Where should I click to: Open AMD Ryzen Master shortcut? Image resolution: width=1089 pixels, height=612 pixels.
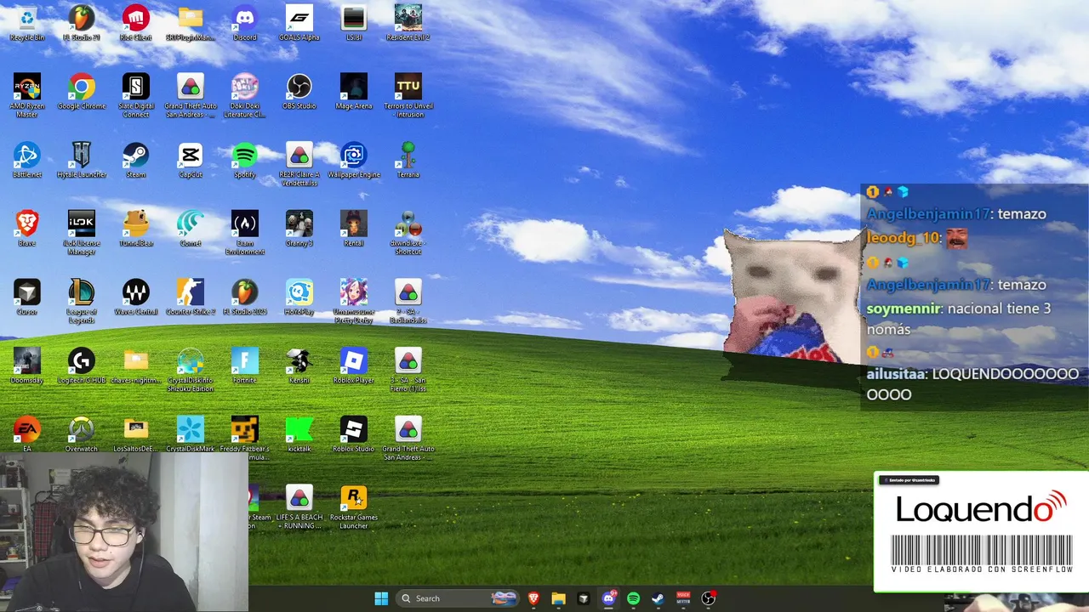(x=27, y=95)
